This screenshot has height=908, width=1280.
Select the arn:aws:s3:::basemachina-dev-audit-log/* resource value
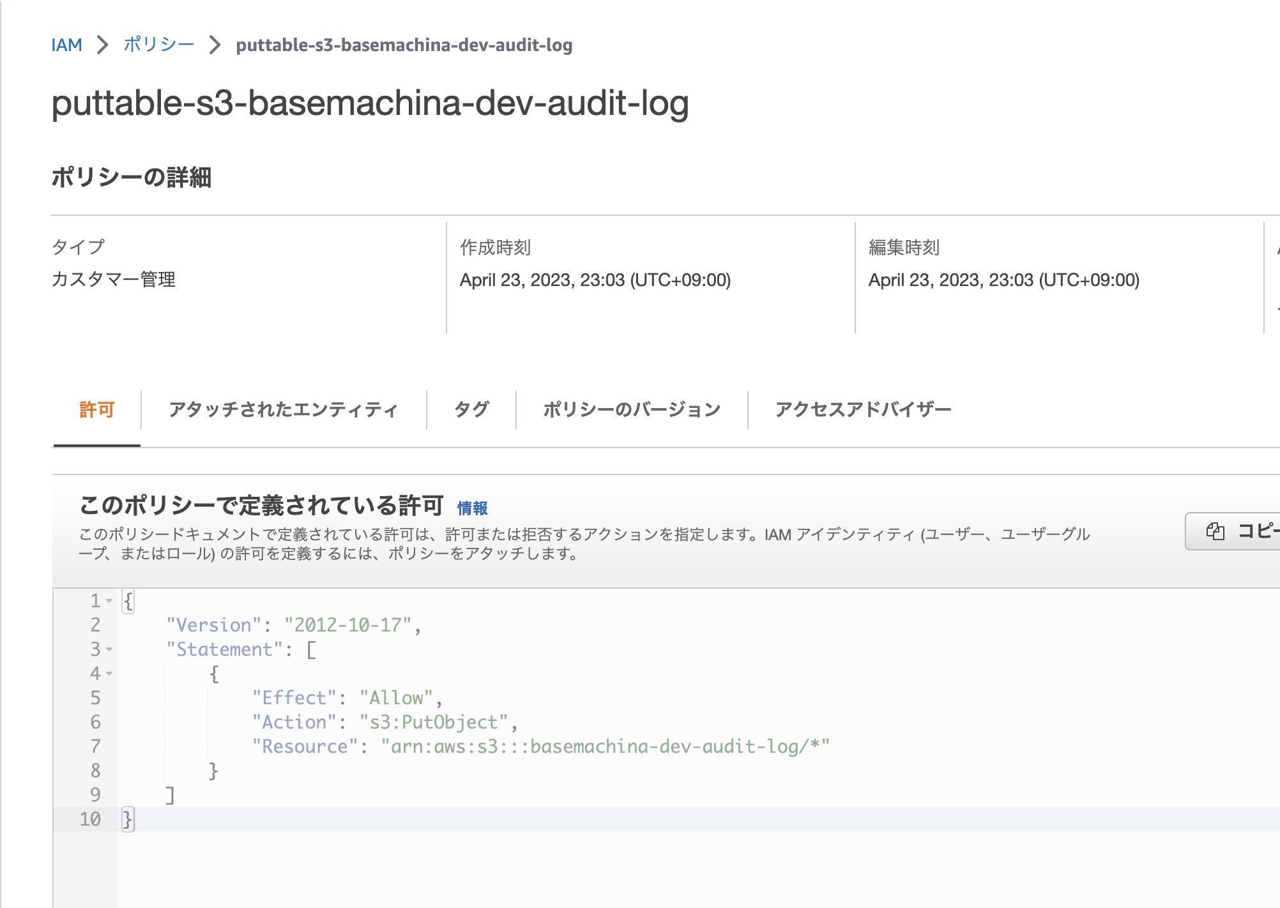tap(606, 746)
